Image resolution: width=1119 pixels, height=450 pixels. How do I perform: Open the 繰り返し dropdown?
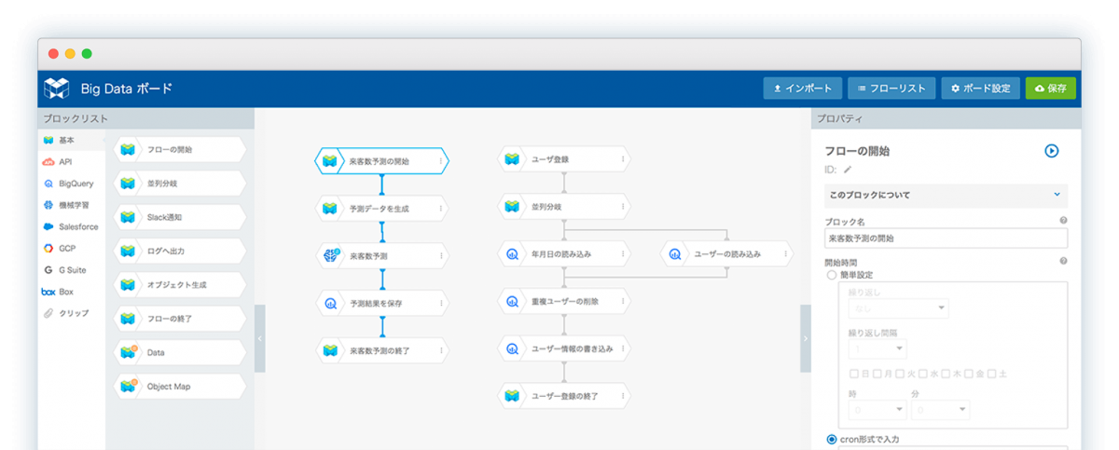[898, 308]
